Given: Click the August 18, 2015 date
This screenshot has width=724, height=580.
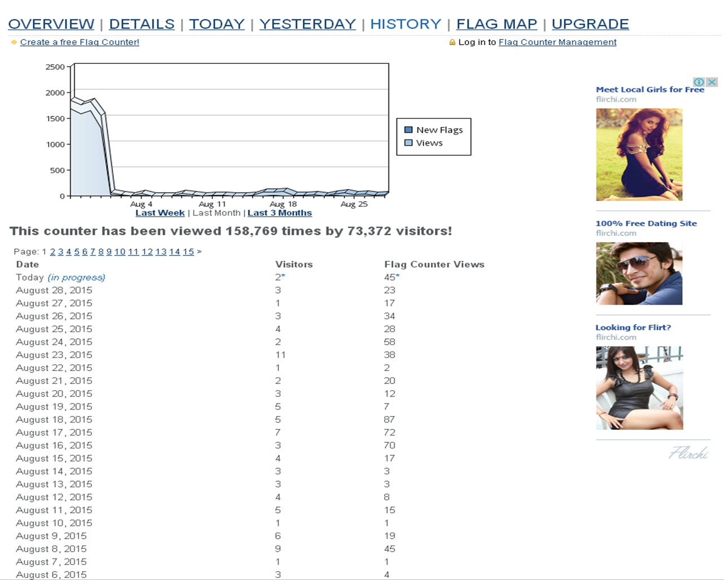Looking at the screenshot, I should [54, 420].
